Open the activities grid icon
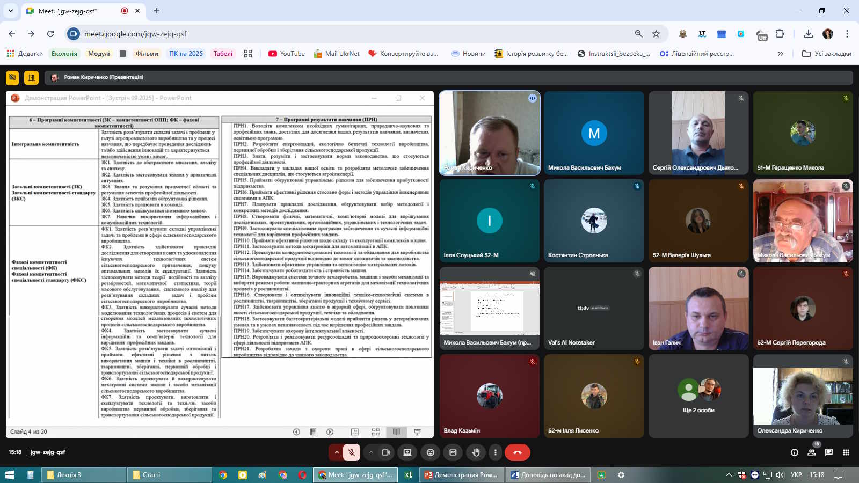Image resolution: width=859 pixels, height=483 pixels. 846,452
